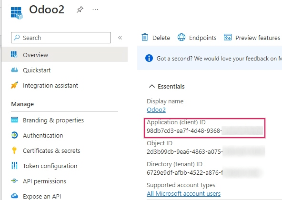Open Token configuration
Screen dimensions: 282x200
[x=50, y=166]
